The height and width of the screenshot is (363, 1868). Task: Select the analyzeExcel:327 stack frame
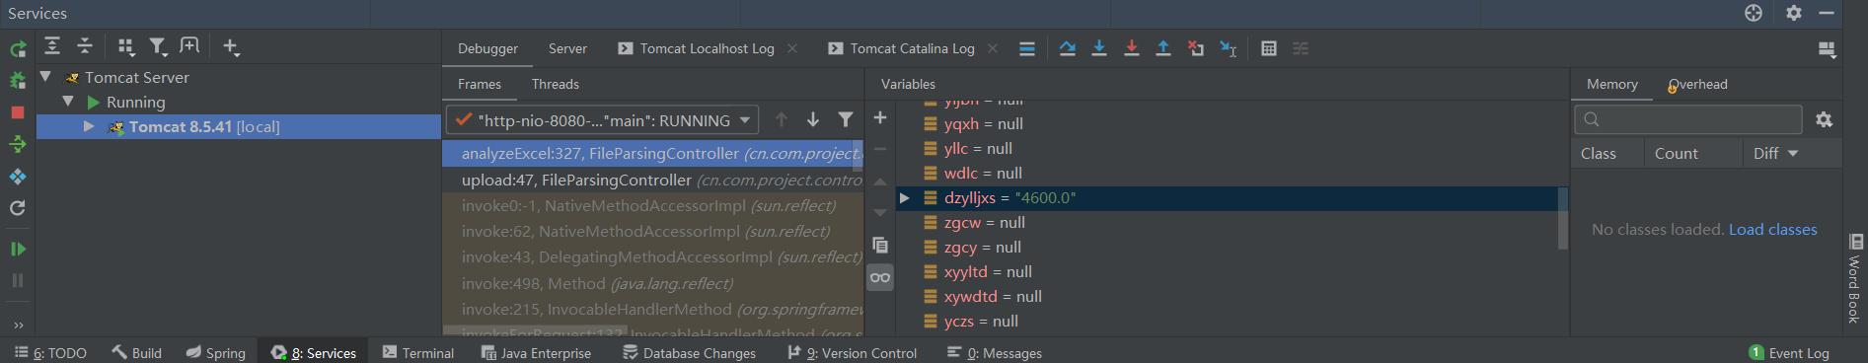tap(653, 153)
